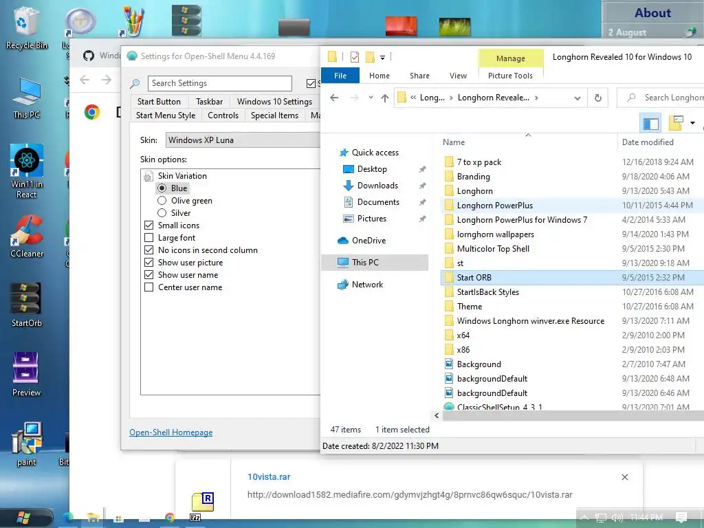The width and height of the screenshot is (704, 528).
Task: Show hidden tray icons chevron
Action: pyautogui.click(x=584, y=517)
